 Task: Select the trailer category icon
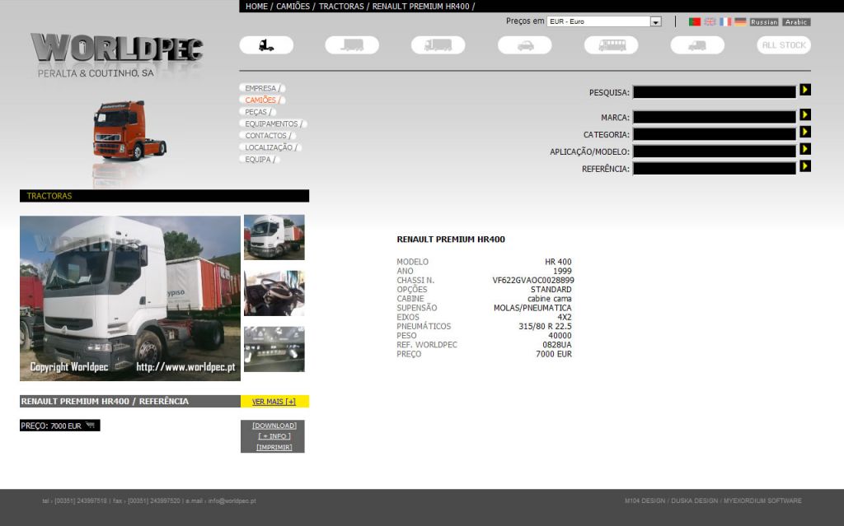pos(352,45)
